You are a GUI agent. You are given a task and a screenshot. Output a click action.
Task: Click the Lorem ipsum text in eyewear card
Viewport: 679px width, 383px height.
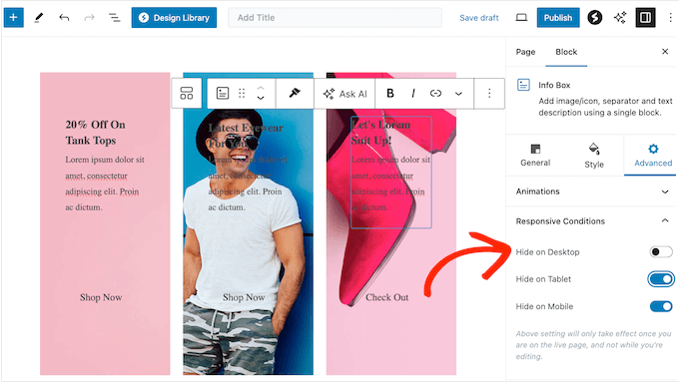[x=248, y=184]
